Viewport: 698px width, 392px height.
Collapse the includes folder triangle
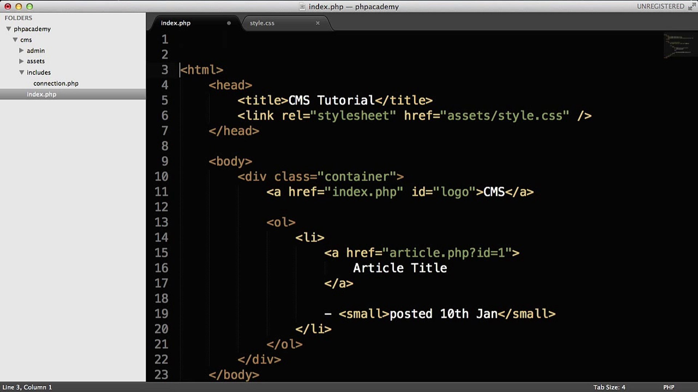pyautogui.click(x=22, y=72)
